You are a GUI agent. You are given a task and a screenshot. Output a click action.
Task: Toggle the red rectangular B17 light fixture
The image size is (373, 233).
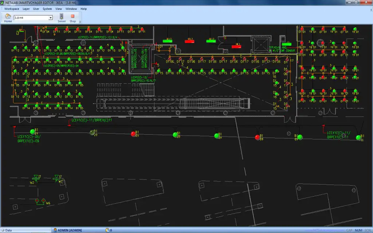pyautogui.click(x=189, y=41)
